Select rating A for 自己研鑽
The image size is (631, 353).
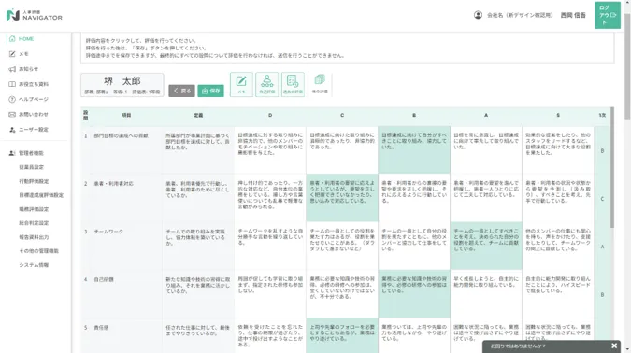click(x=486, y=294)
